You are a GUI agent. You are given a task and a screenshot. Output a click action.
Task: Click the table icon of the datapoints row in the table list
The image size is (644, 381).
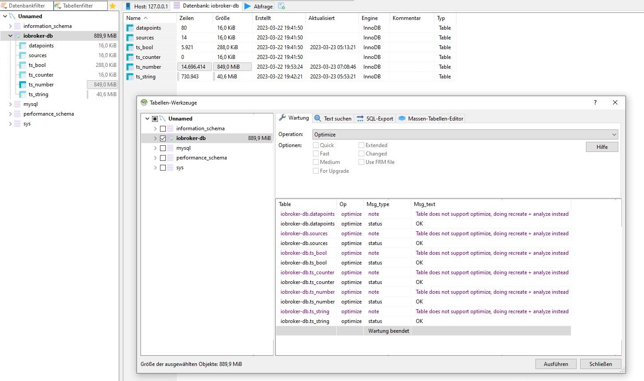pos(130,28)
